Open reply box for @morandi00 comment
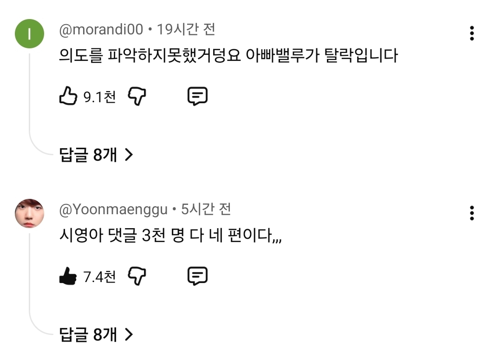 pyautogui.click(x=197, y=97)
